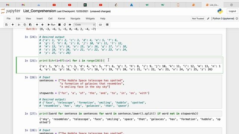The height and width of the screenshot is (134, 239).
Task: Click the Not Trusted button
Action: pos(198,19)
